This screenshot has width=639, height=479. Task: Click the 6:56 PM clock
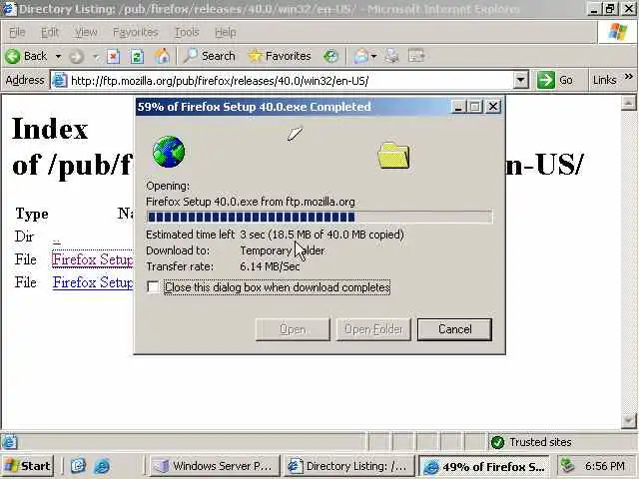(604, 466)
